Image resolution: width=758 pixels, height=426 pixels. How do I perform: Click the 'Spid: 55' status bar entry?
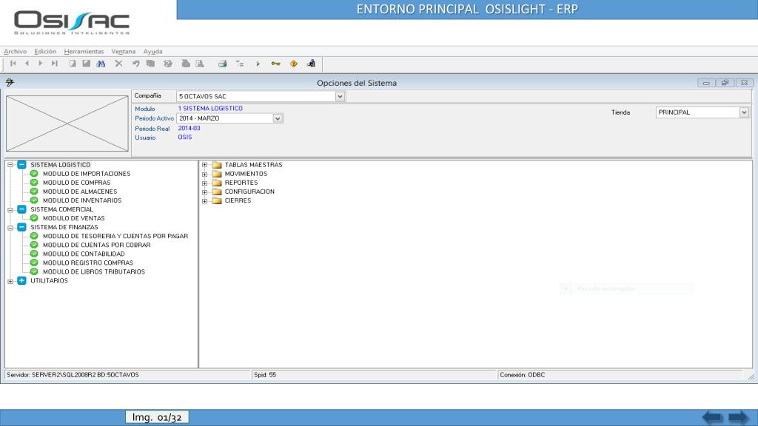click(265, 375)
